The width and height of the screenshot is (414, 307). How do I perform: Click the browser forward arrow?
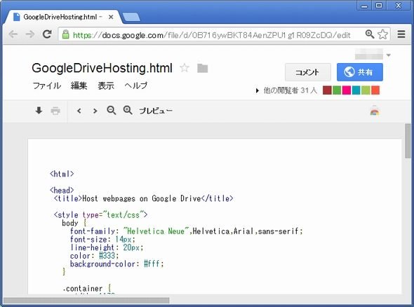[30, 34]
